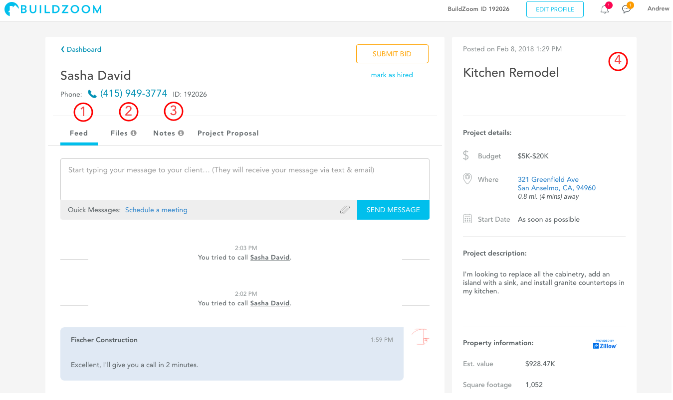Click the Budget dollar sign icon
The width and height of the screenshot is (673, 400).
click(466, 155)
